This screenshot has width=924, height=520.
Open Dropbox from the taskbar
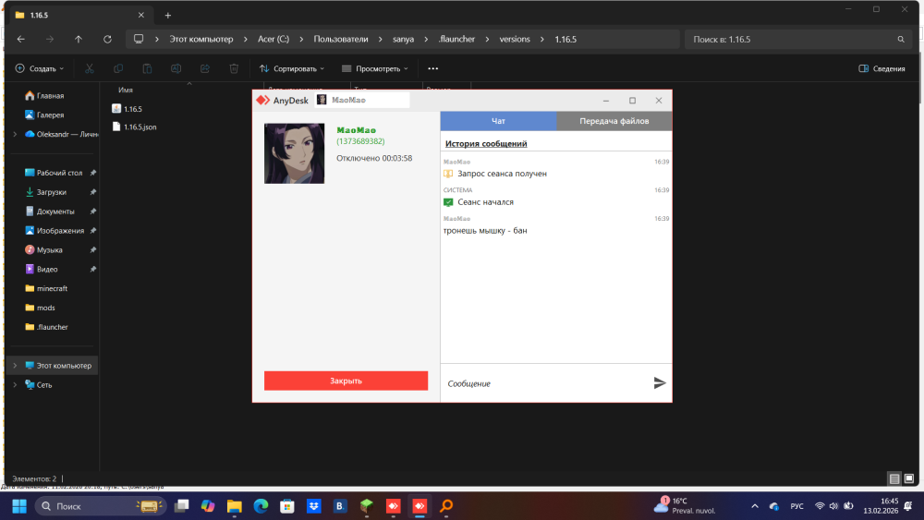314,506
